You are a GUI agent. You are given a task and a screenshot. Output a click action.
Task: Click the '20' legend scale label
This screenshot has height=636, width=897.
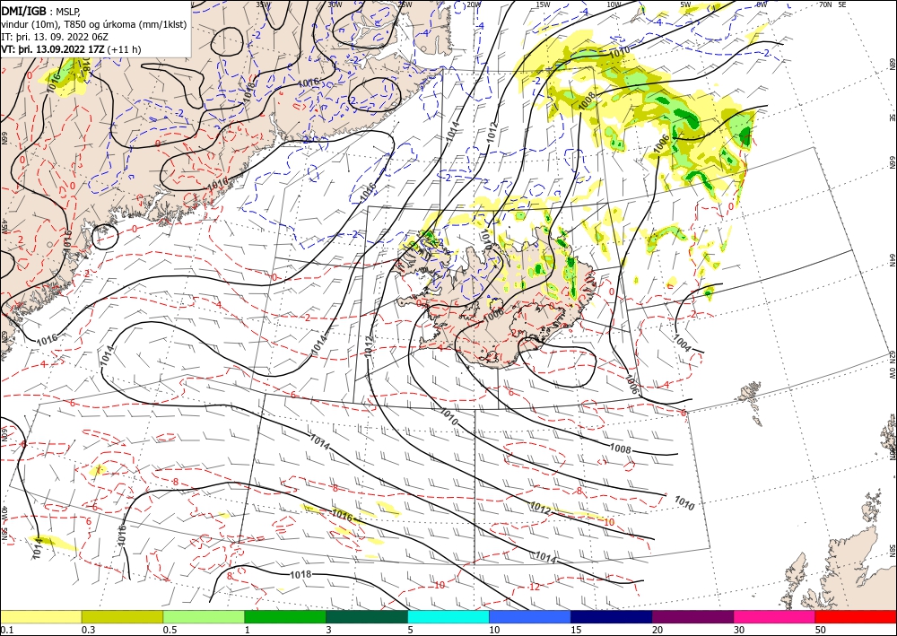click(658, 630)
